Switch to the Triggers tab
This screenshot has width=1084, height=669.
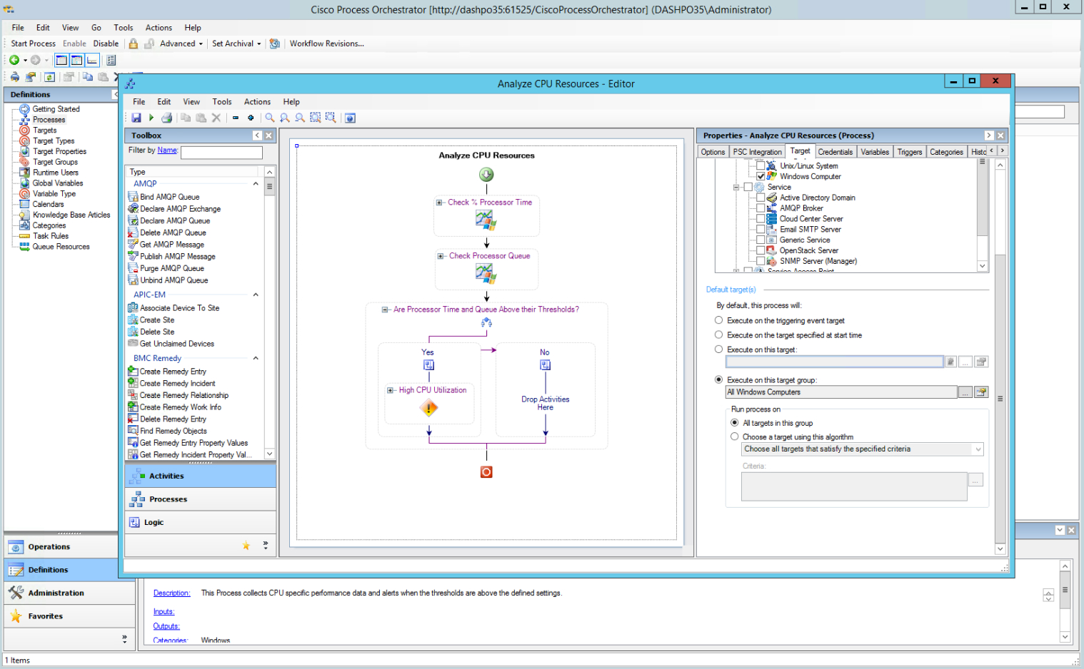(909, 152)
